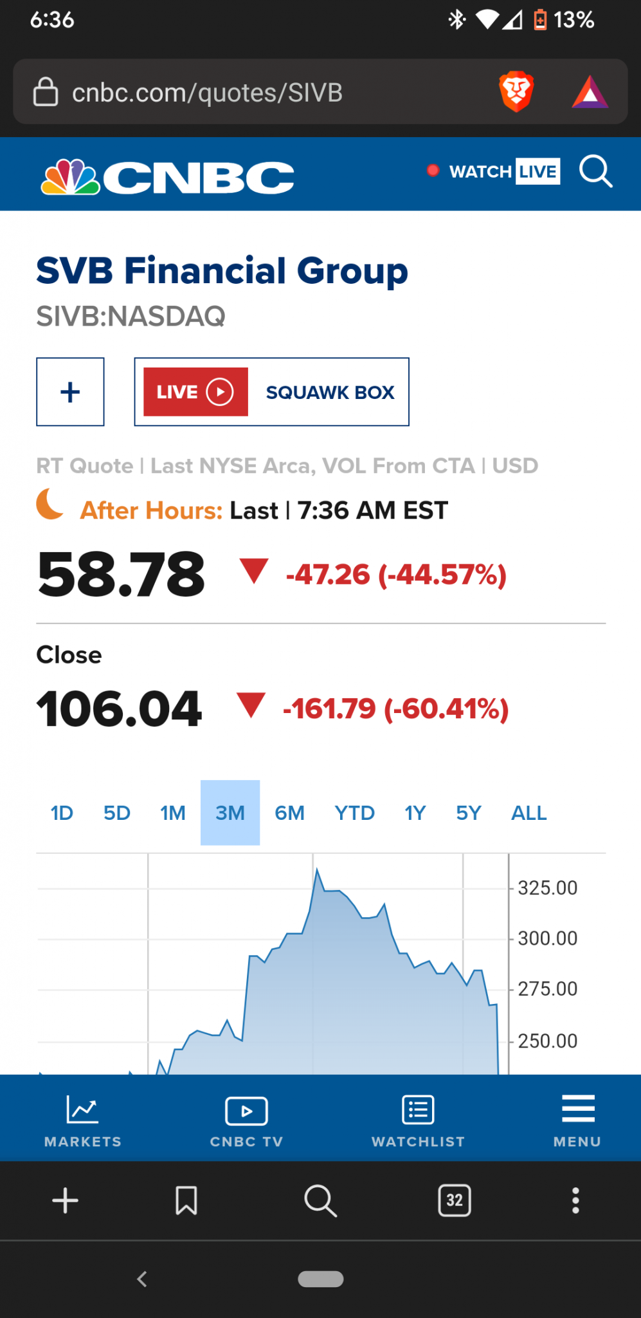This screenshot has width=641, height=1318.
Task: Open Markets in the bottom navigation
Action: pyautogui.click(x=83, y=1121)
